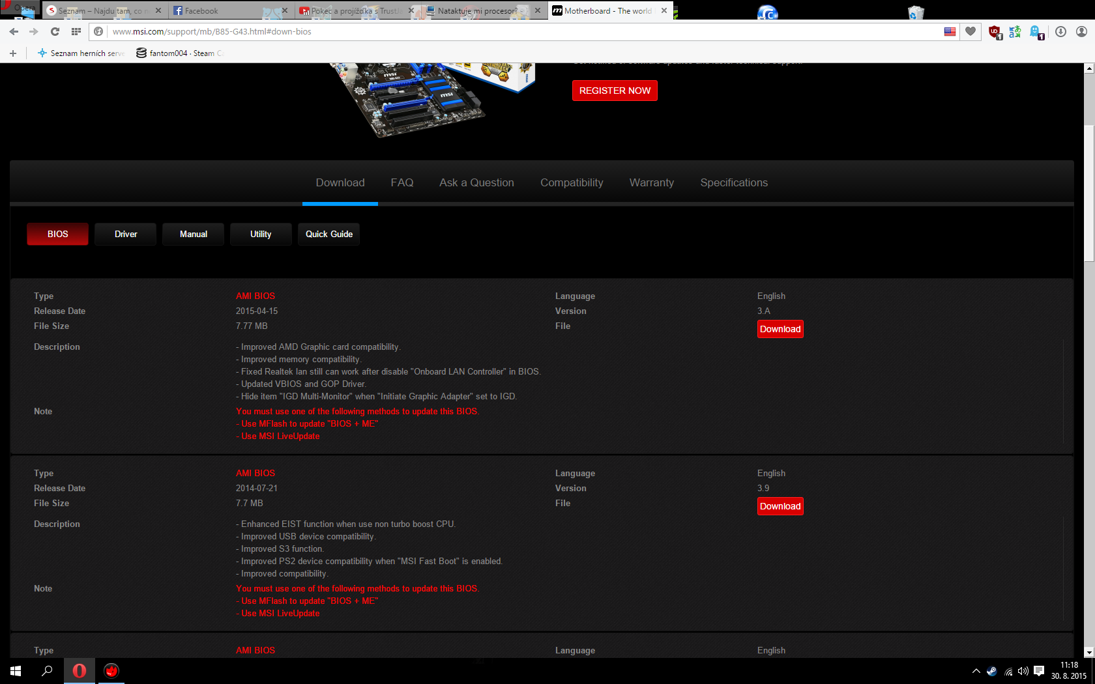Open Windows taskbar search

click(47, 670)
